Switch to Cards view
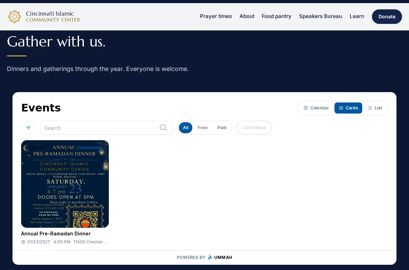The width and height of the screenshot is (409, 270). click(348, 108)
